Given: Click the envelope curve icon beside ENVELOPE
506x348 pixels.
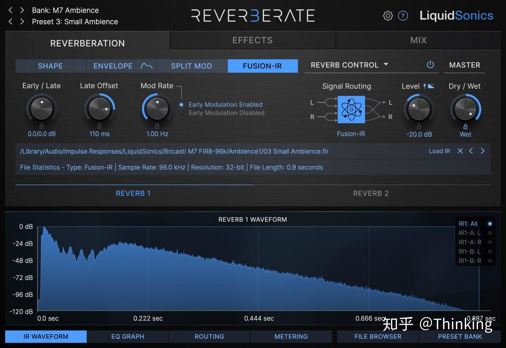Looking at the screenshot, I should (147, 66).
